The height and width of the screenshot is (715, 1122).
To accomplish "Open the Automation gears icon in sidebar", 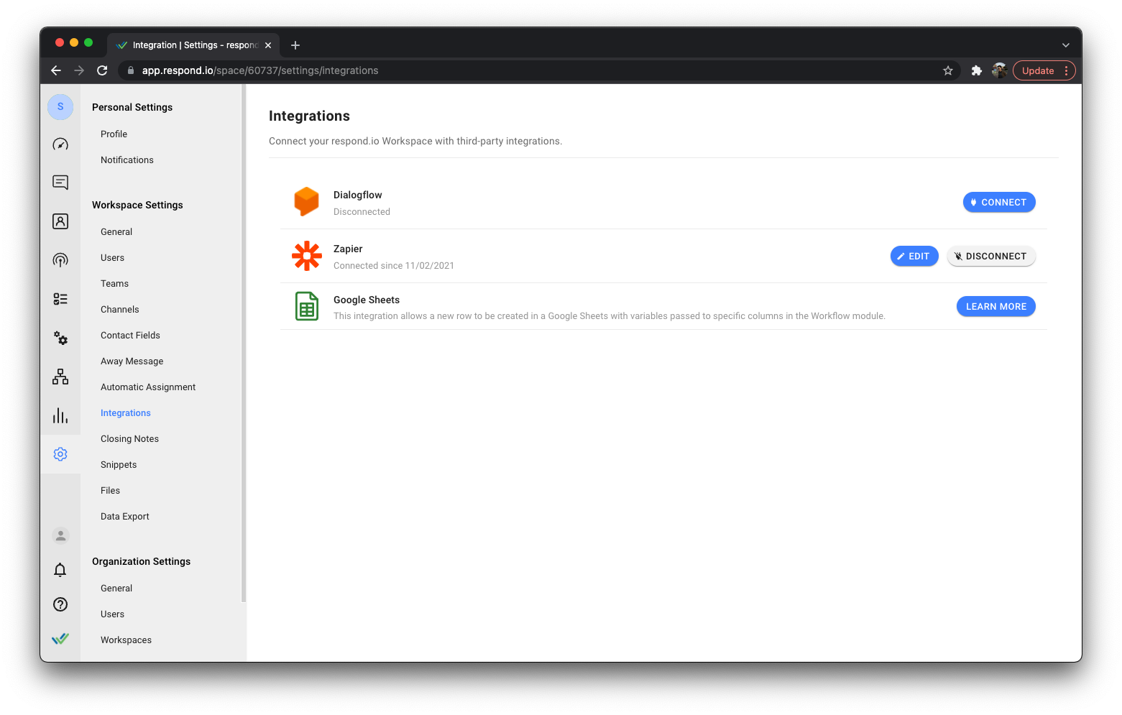I will [x=60, y=338].
